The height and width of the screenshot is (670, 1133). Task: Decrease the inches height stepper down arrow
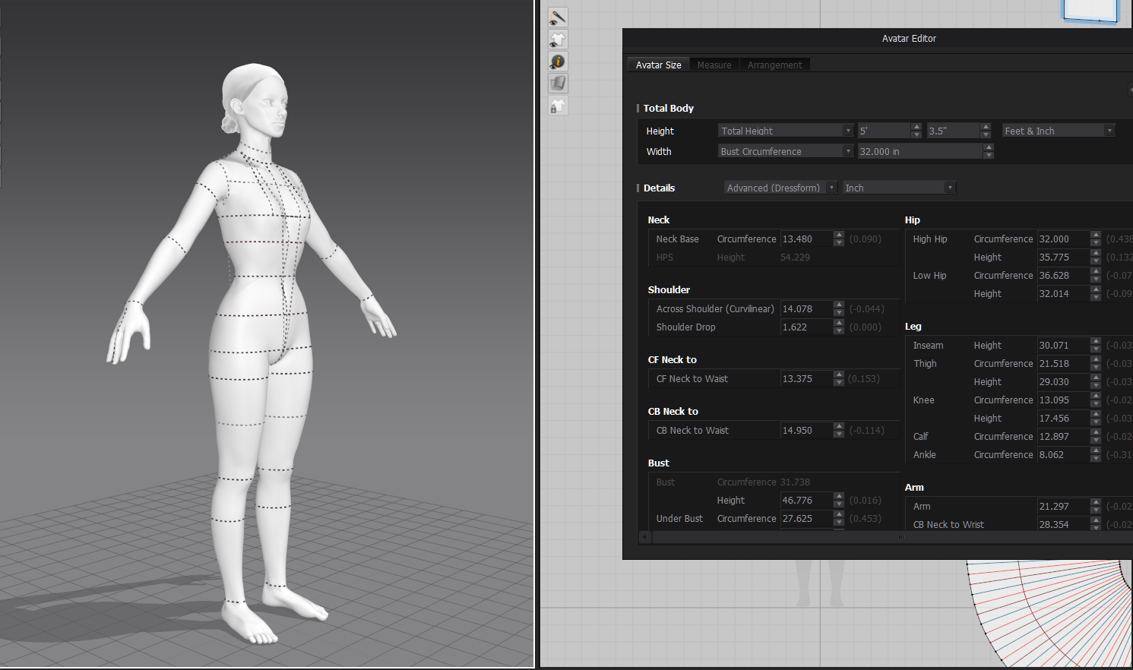click(x=986, y=134)
